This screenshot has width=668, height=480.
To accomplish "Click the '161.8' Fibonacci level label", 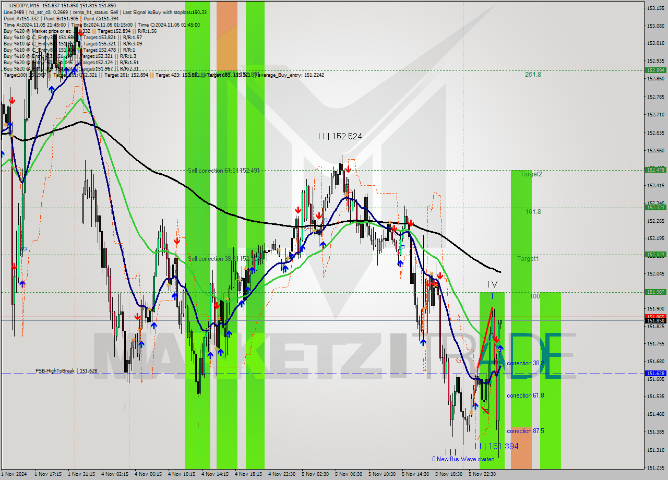I will click(x=533, y=212).
